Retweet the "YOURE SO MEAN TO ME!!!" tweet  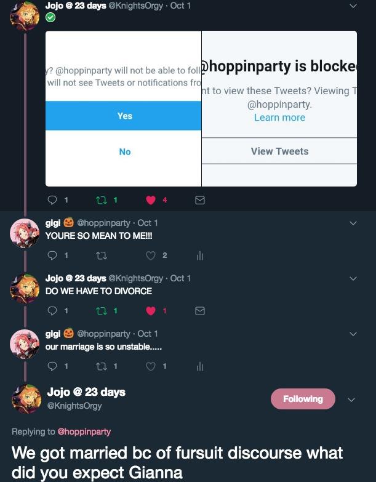102,255
